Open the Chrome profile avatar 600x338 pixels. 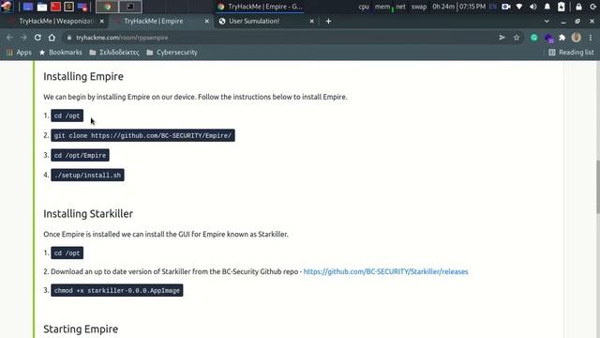tap(577, 38)
